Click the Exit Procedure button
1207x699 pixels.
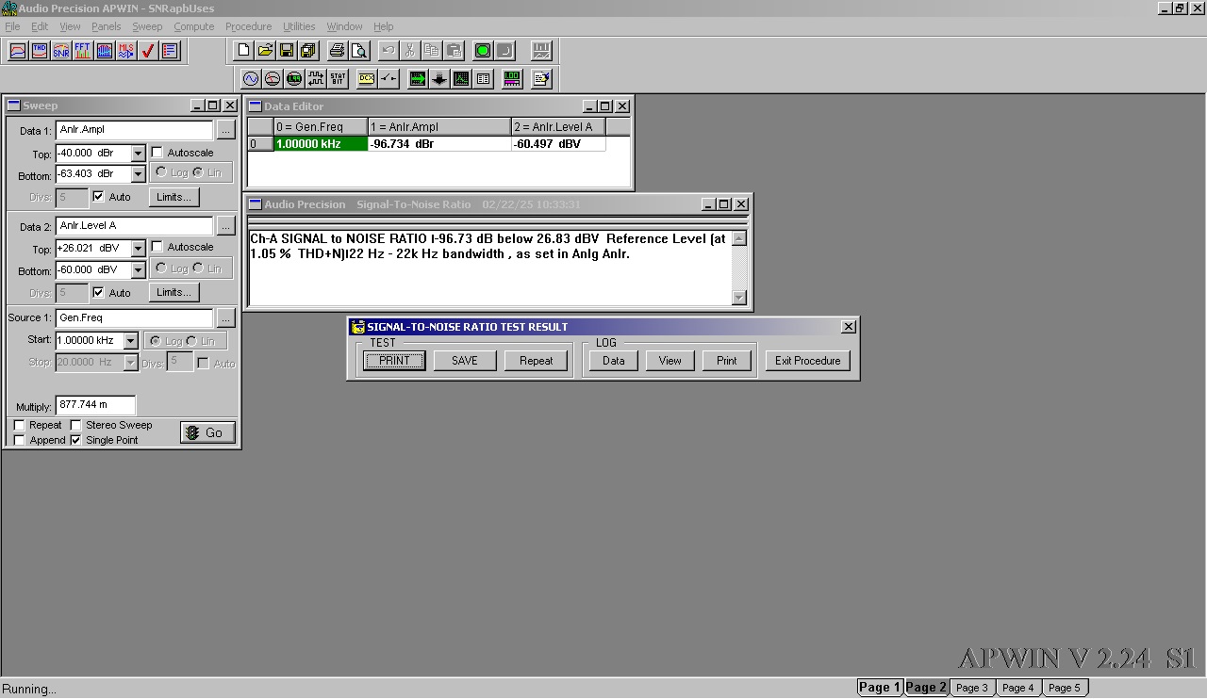click(807, 361)
